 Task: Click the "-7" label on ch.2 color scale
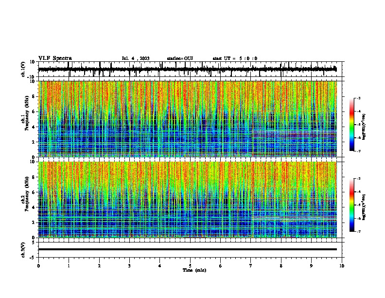coord(358,231)
